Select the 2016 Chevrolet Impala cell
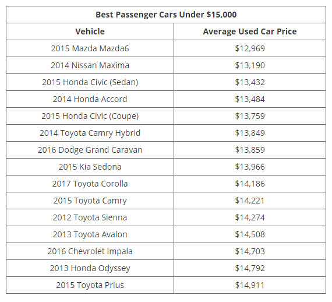 coord(90,251)
